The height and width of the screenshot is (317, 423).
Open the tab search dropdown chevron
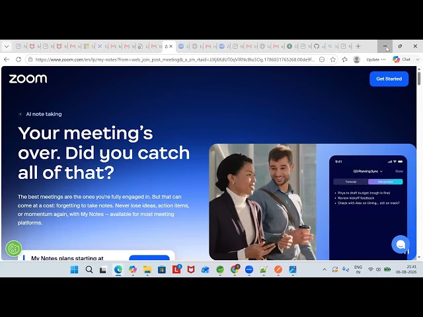[x=7, y=46]
